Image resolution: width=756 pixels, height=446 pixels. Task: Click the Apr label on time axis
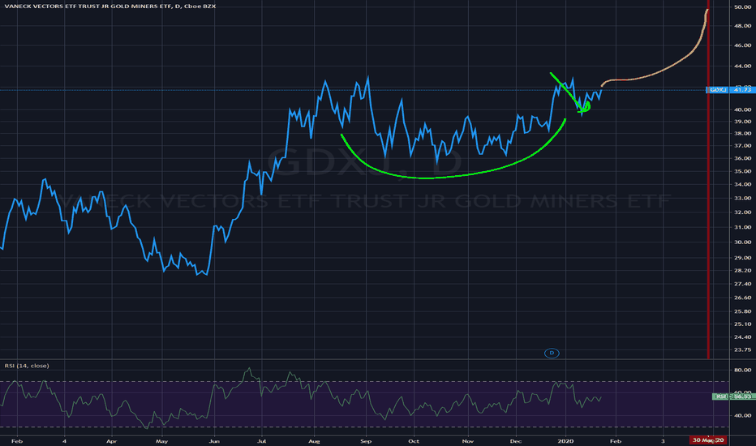pos(111,441)
